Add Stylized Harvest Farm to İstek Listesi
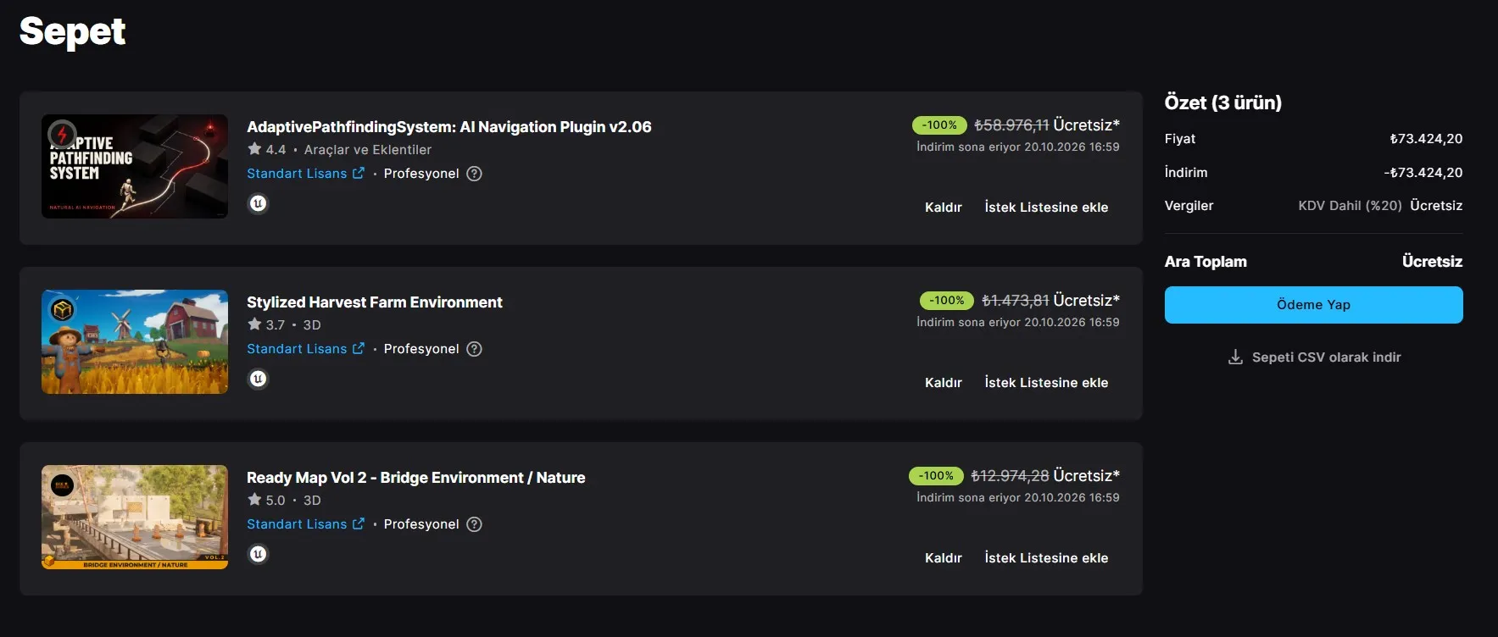This screenshot has width=1498, height=637. [1046, 383]
